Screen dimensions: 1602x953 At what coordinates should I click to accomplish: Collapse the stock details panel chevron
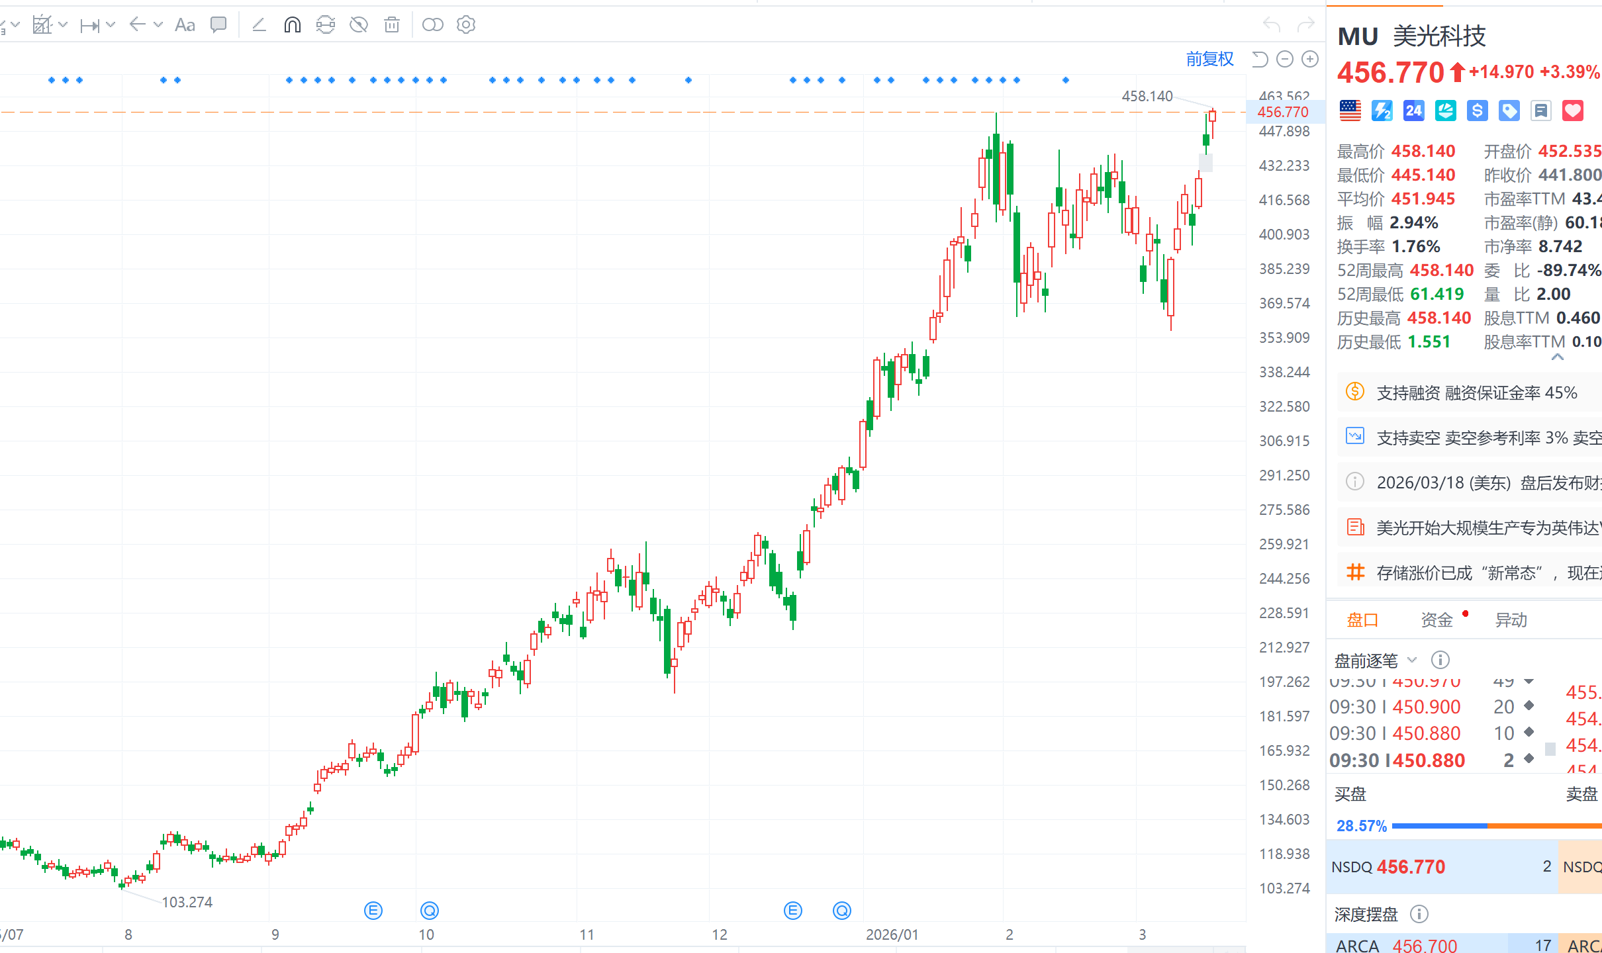pos(1557,357)
